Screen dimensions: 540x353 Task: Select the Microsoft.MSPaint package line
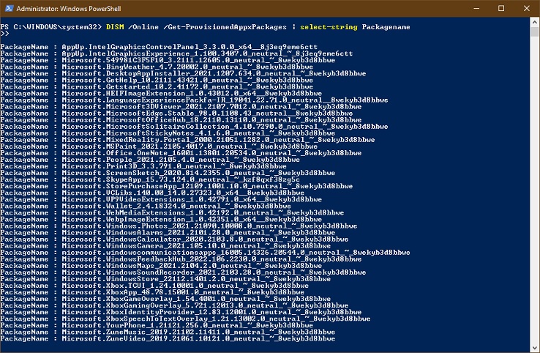point(159,146)
